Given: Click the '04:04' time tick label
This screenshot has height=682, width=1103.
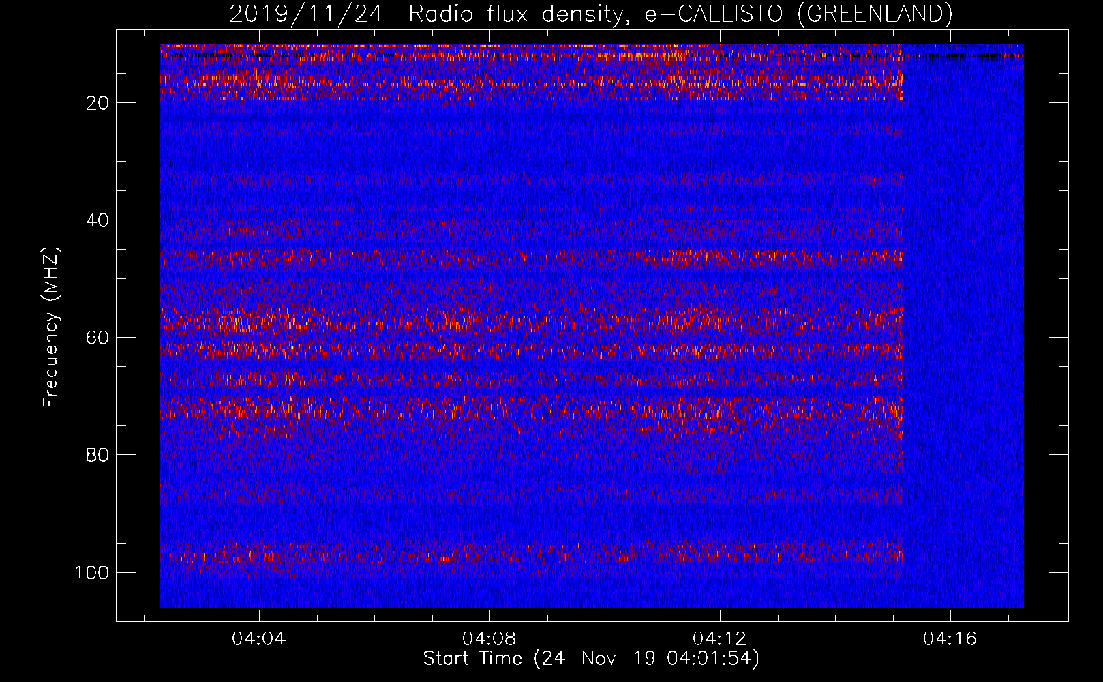Looking at the screenshot, I should pyautogui.click(x=259, y=639).
